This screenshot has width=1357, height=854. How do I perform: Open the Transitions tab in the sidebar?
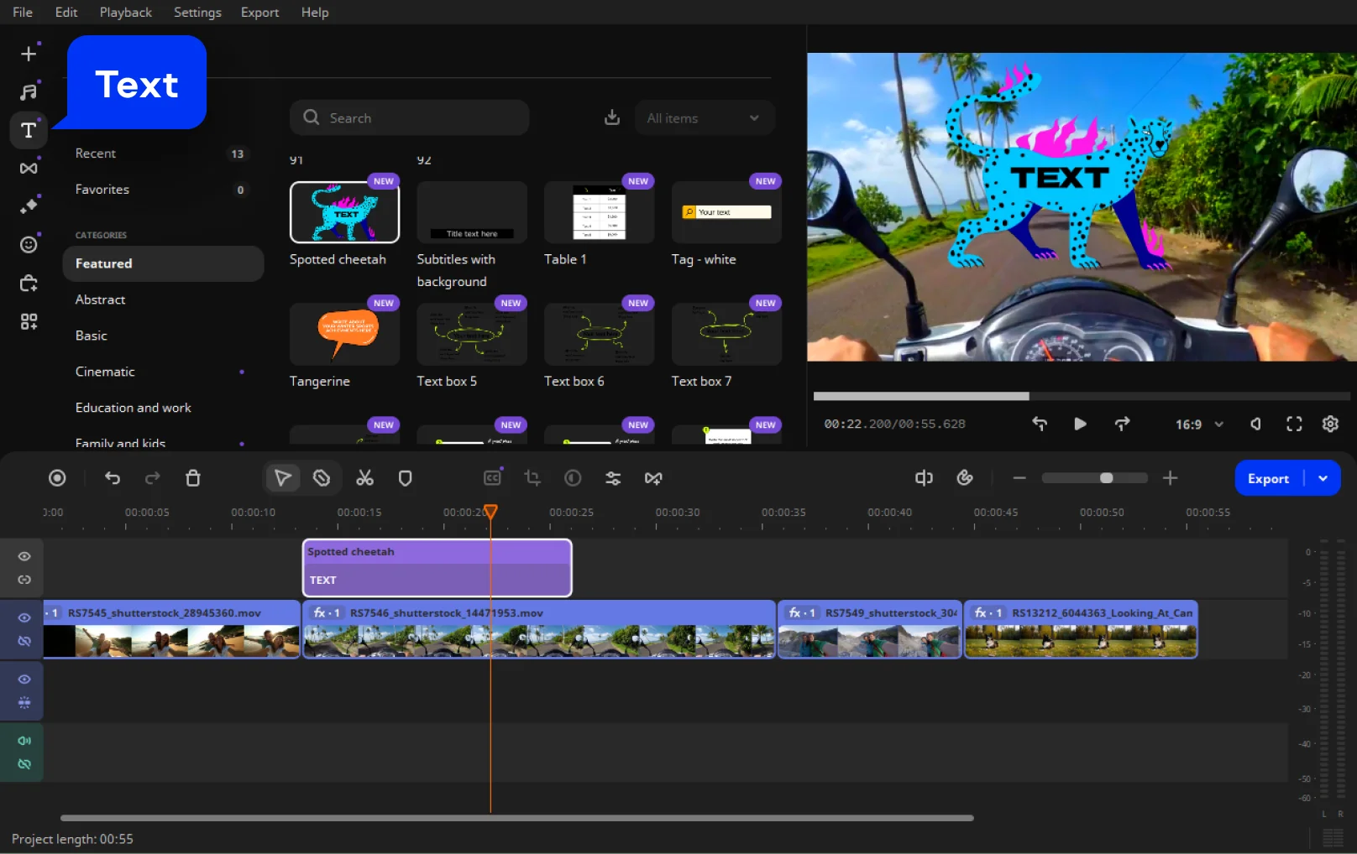pyautogui.click(x=29, y=169)
